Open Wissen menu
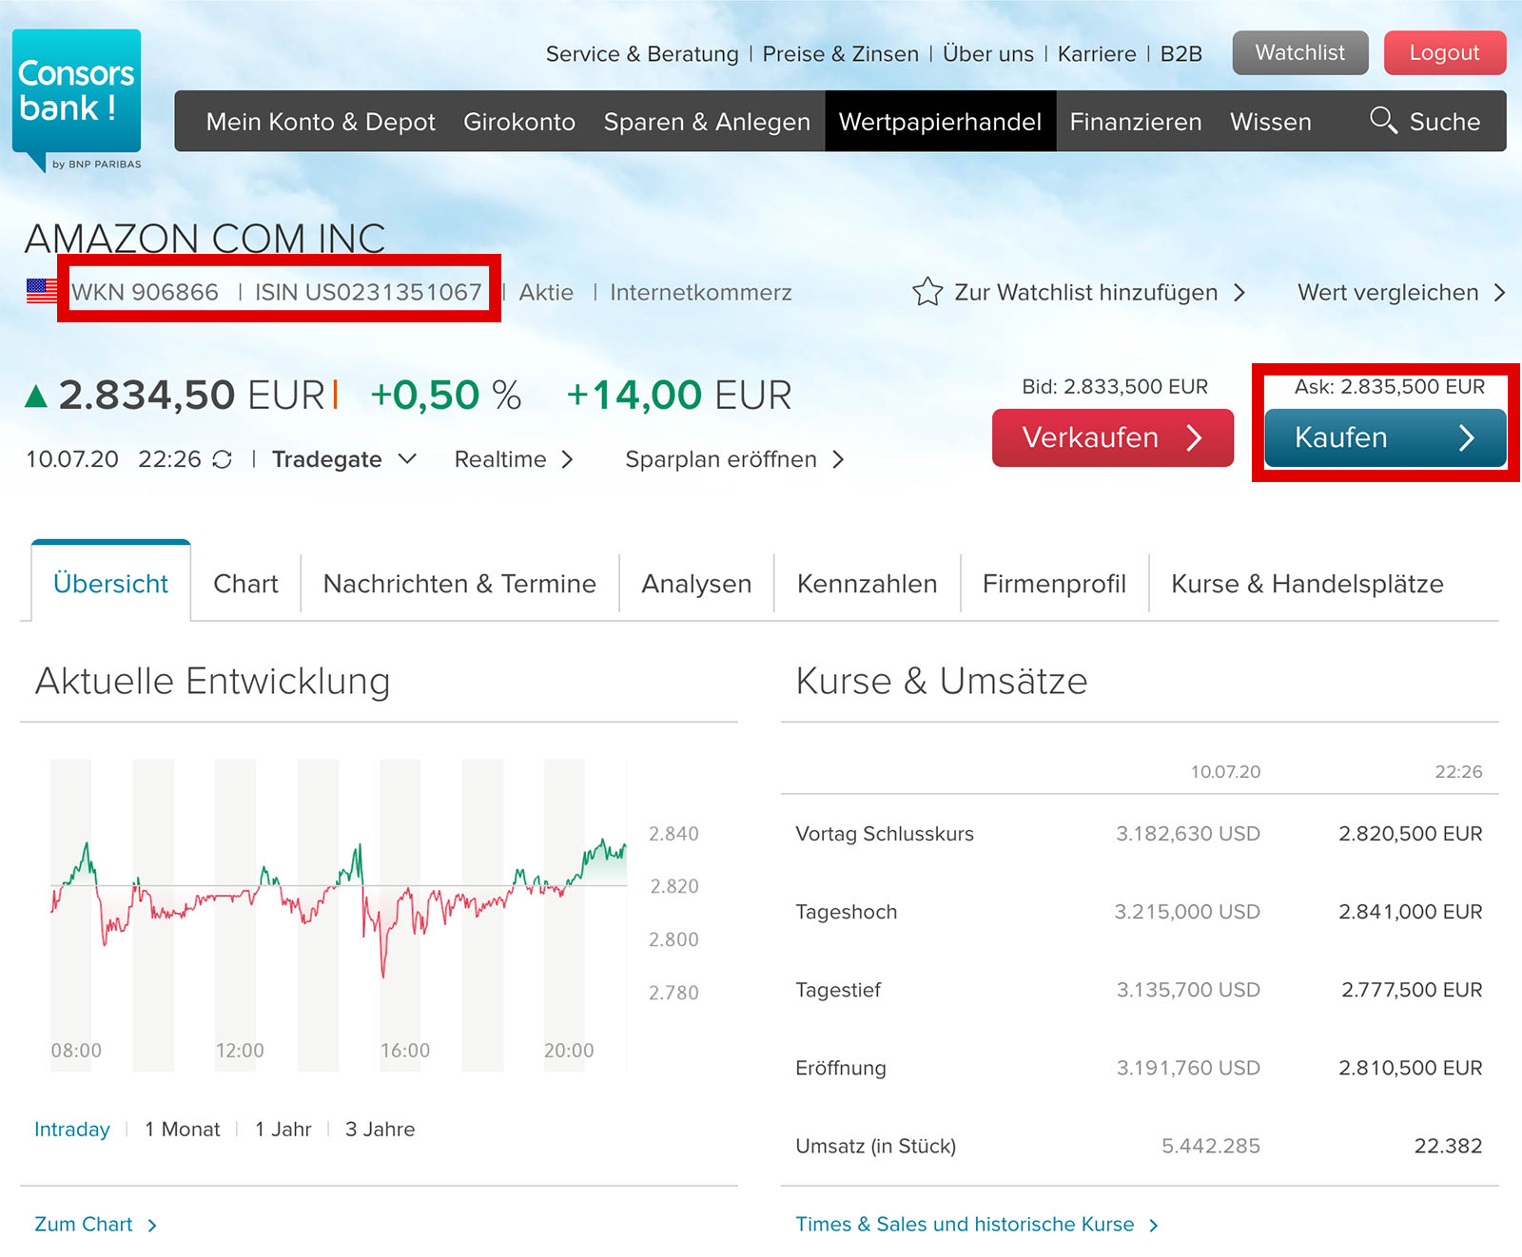This screenshot has height=1257, width=1522. coord(1271,122)
